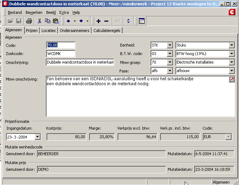Click the Marge field 20,80%

pyautogui.click(x=102, y=137)
